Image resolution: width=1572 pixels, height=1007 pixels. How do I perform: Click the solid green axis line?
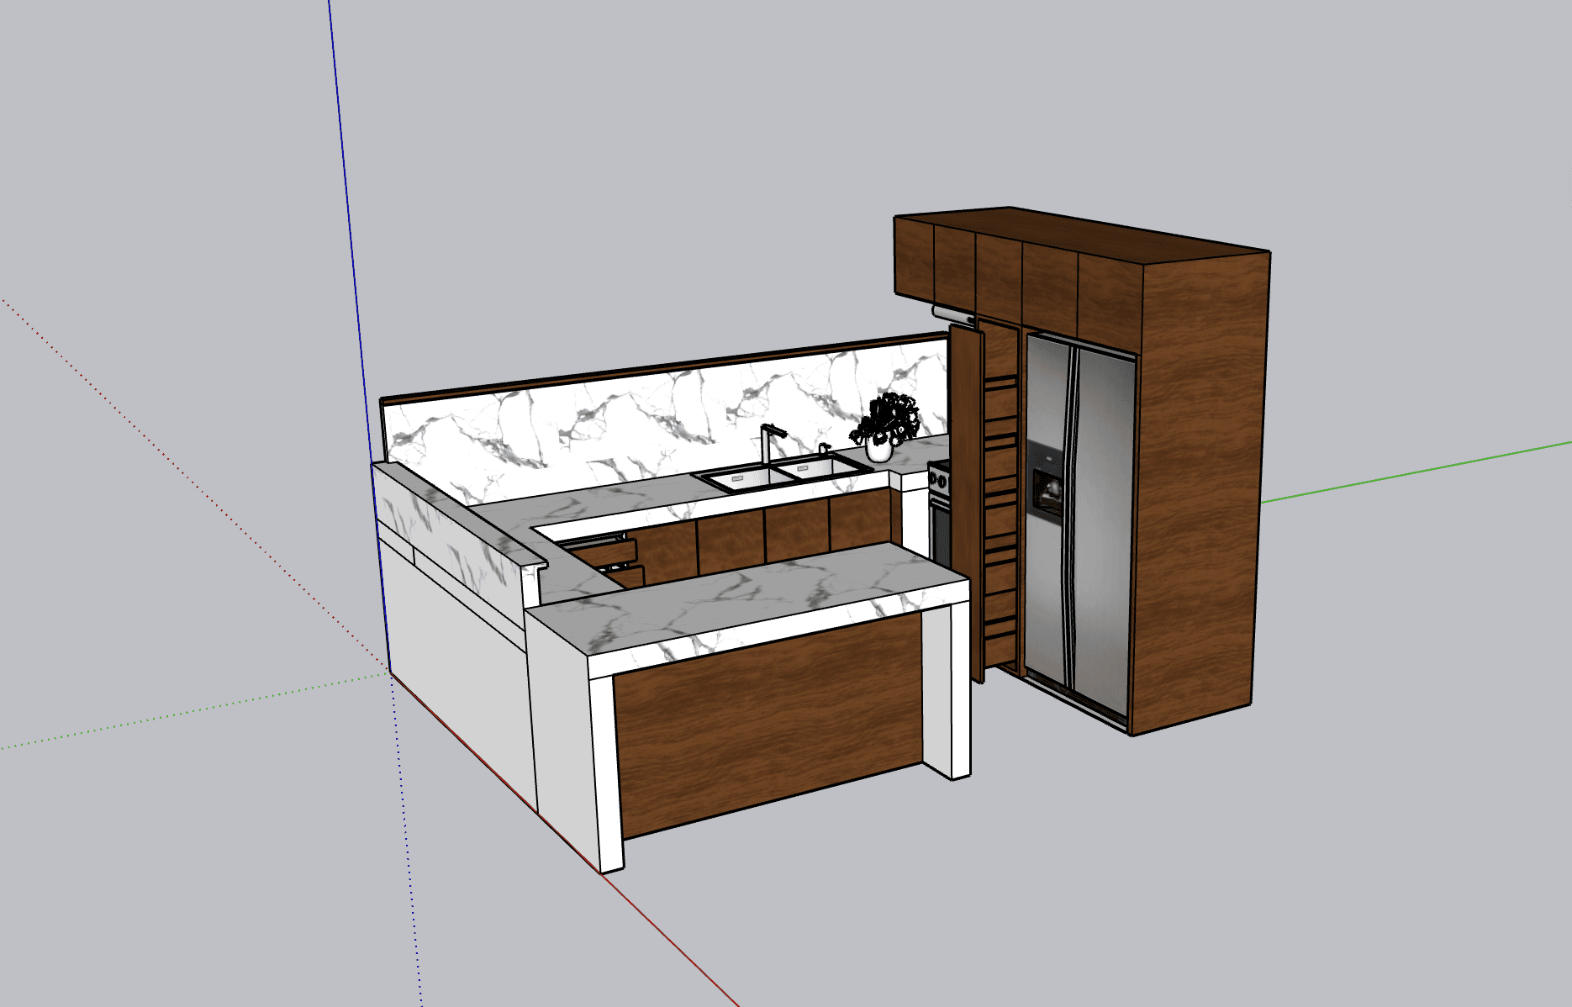point(1416,472)
